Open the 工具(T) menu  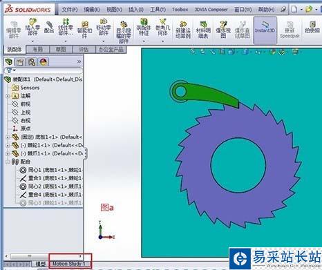(158, 10)
